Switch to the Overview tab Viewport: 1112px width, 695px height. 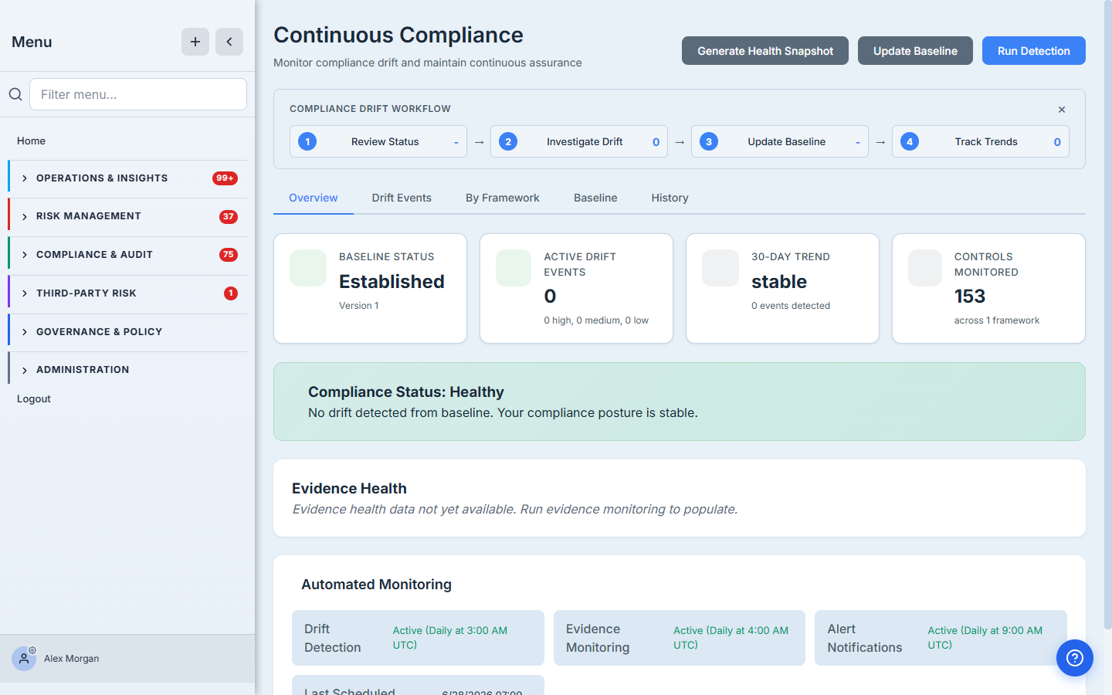pyautogui.click(x=314, y=198)
